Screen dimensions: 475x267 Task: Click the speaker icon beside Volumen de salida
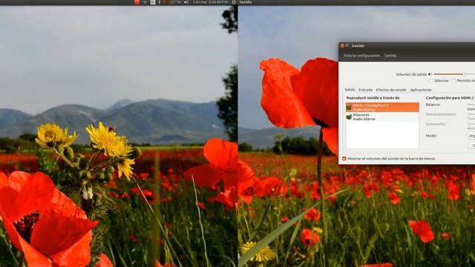(x=430, y=74)
